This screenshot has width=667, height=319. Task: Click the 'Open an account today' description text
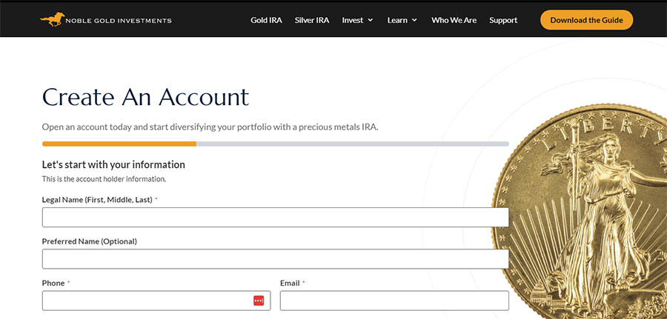[x=210, y=127]
